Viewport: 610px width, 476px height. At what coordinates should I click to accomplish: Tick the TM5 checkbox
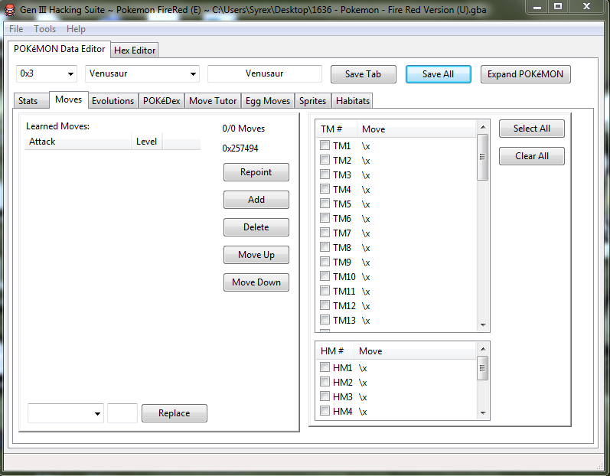pos(325,204)
